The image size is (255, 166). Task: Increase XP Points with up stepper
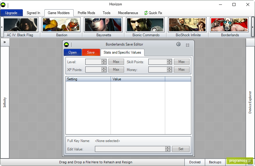(x=104, y=68)
